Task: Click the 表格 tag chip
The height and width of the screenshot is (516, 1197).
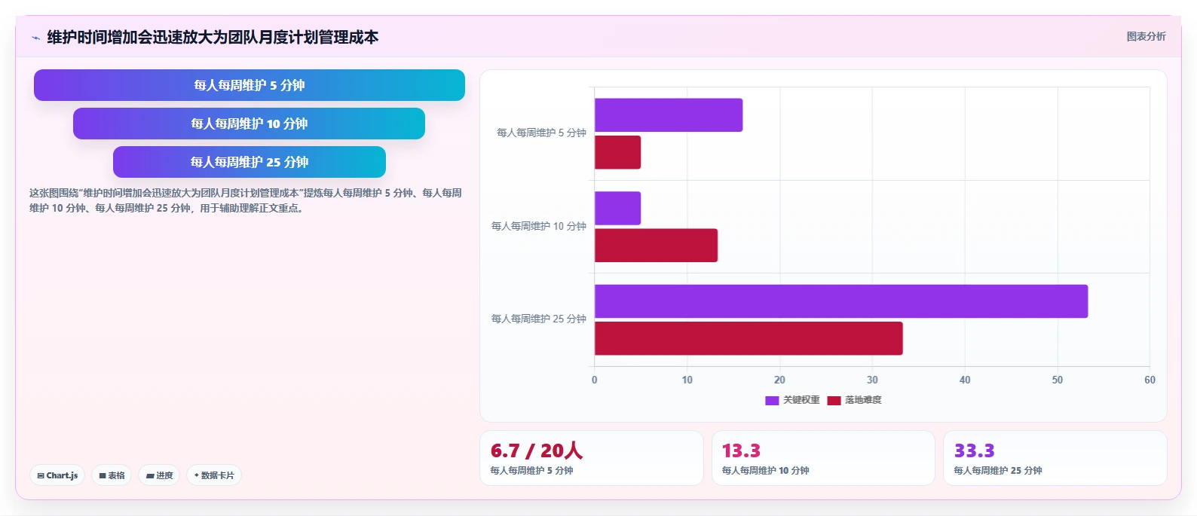Action: coord(112,475)
